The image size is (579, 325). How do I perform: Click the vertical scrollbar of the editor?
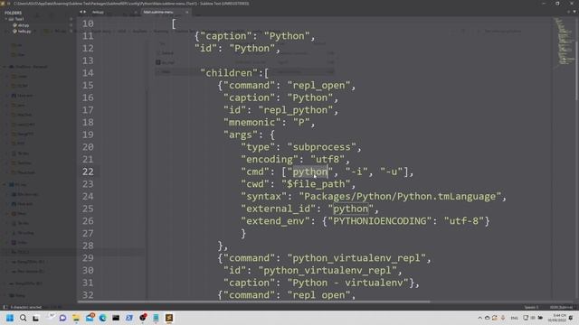(577, 59)
